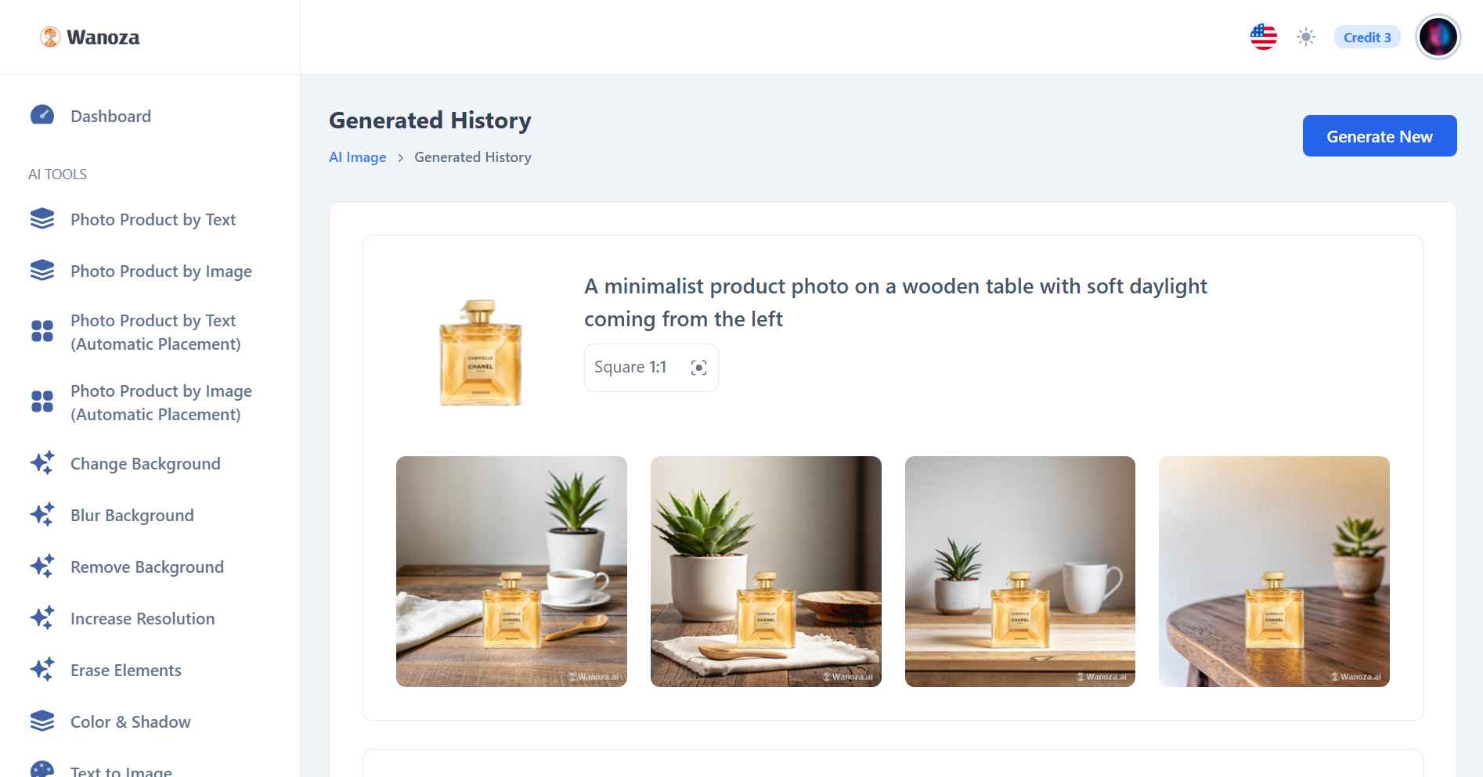
Task: Click the Erase Elements sparkle icon
Action: pos(42,670)
